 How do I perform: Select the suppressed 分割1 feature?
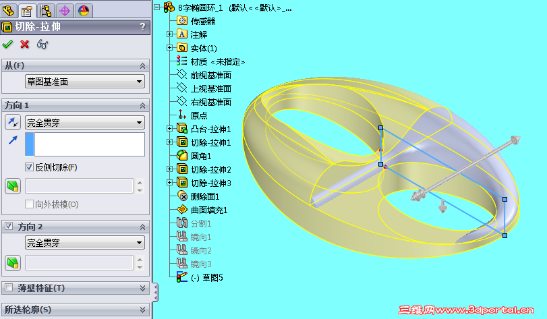[x=201, y=223]
